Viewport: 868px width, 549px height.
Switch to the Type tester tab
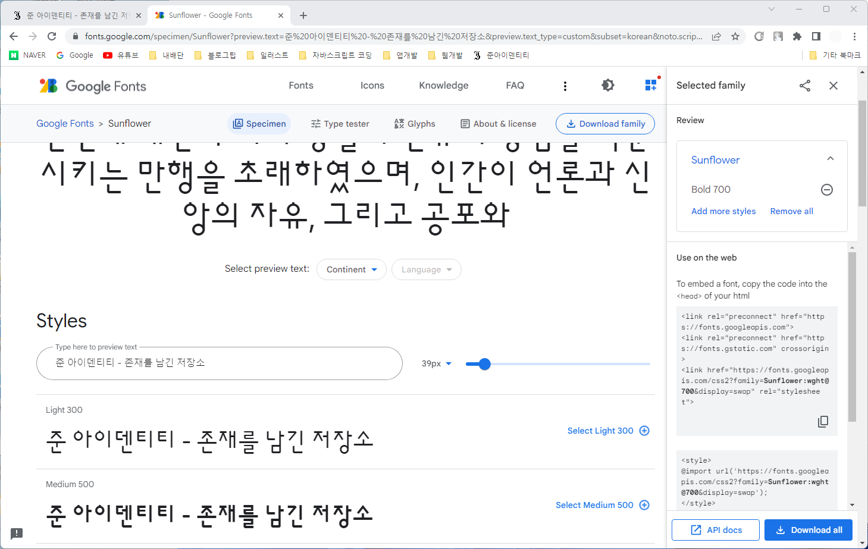(340, 124)
